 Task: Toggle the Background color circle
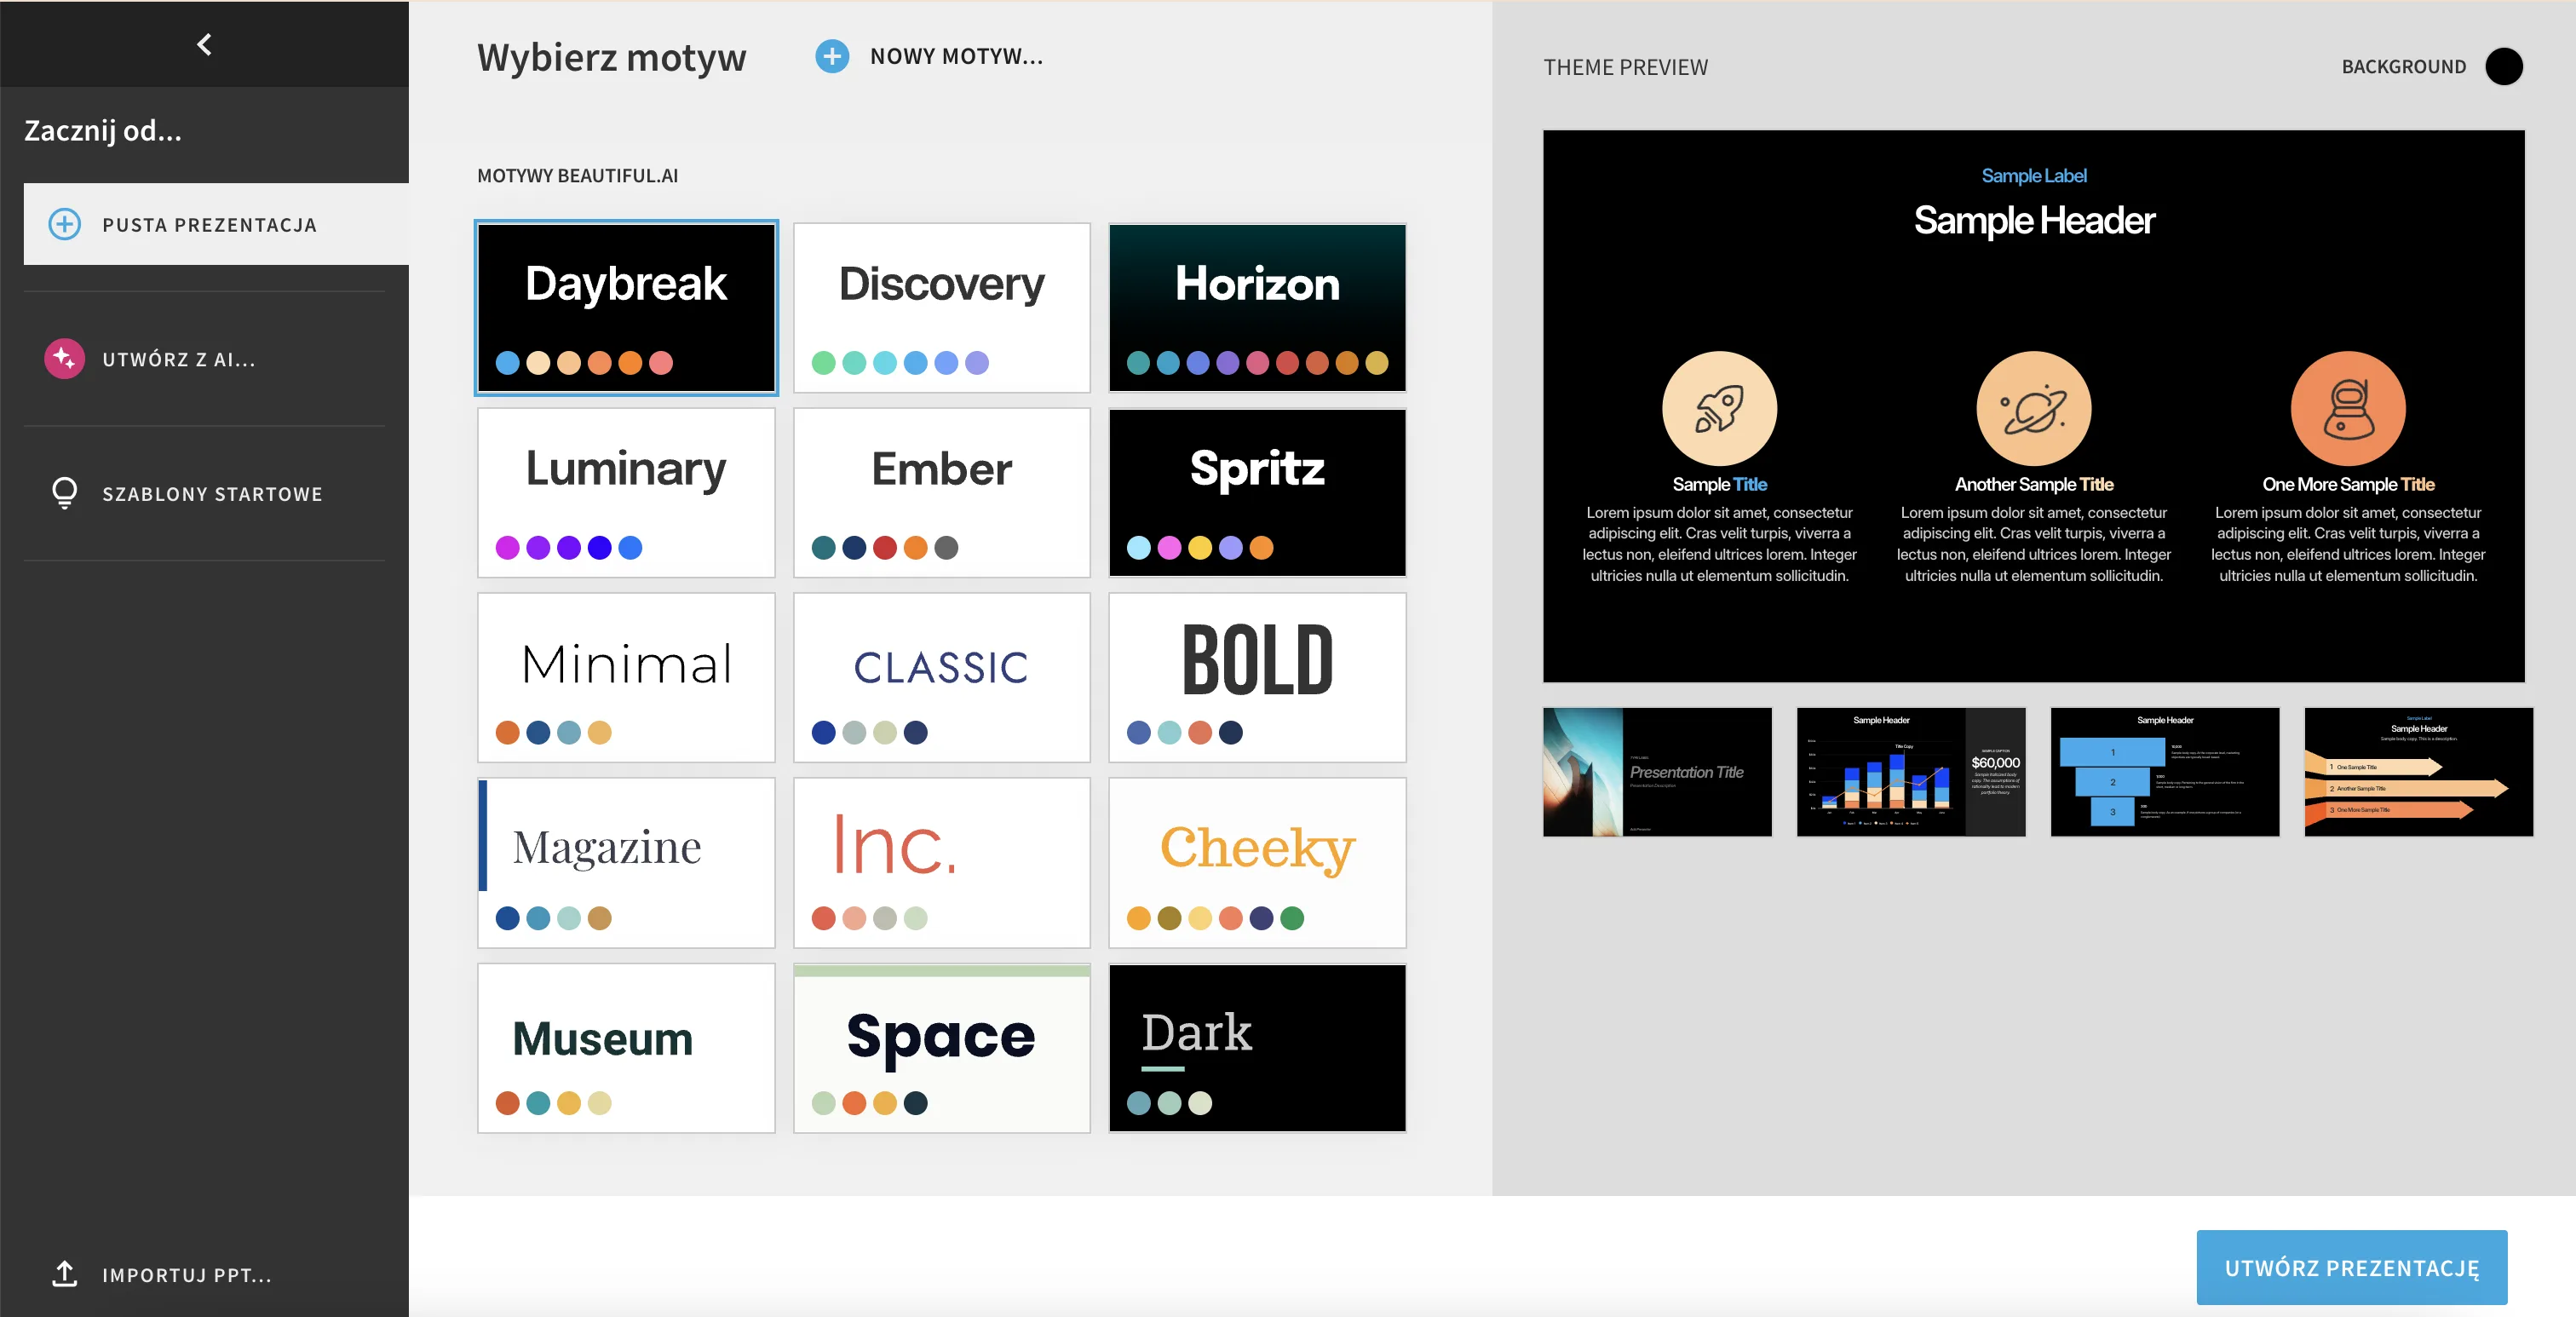coord(2505,67)
